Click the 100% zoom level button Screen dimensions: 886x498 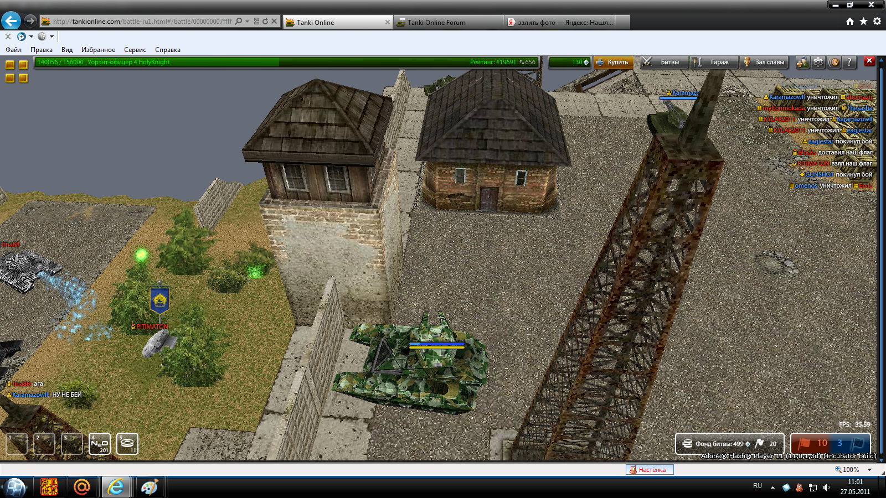click(847, 470)
